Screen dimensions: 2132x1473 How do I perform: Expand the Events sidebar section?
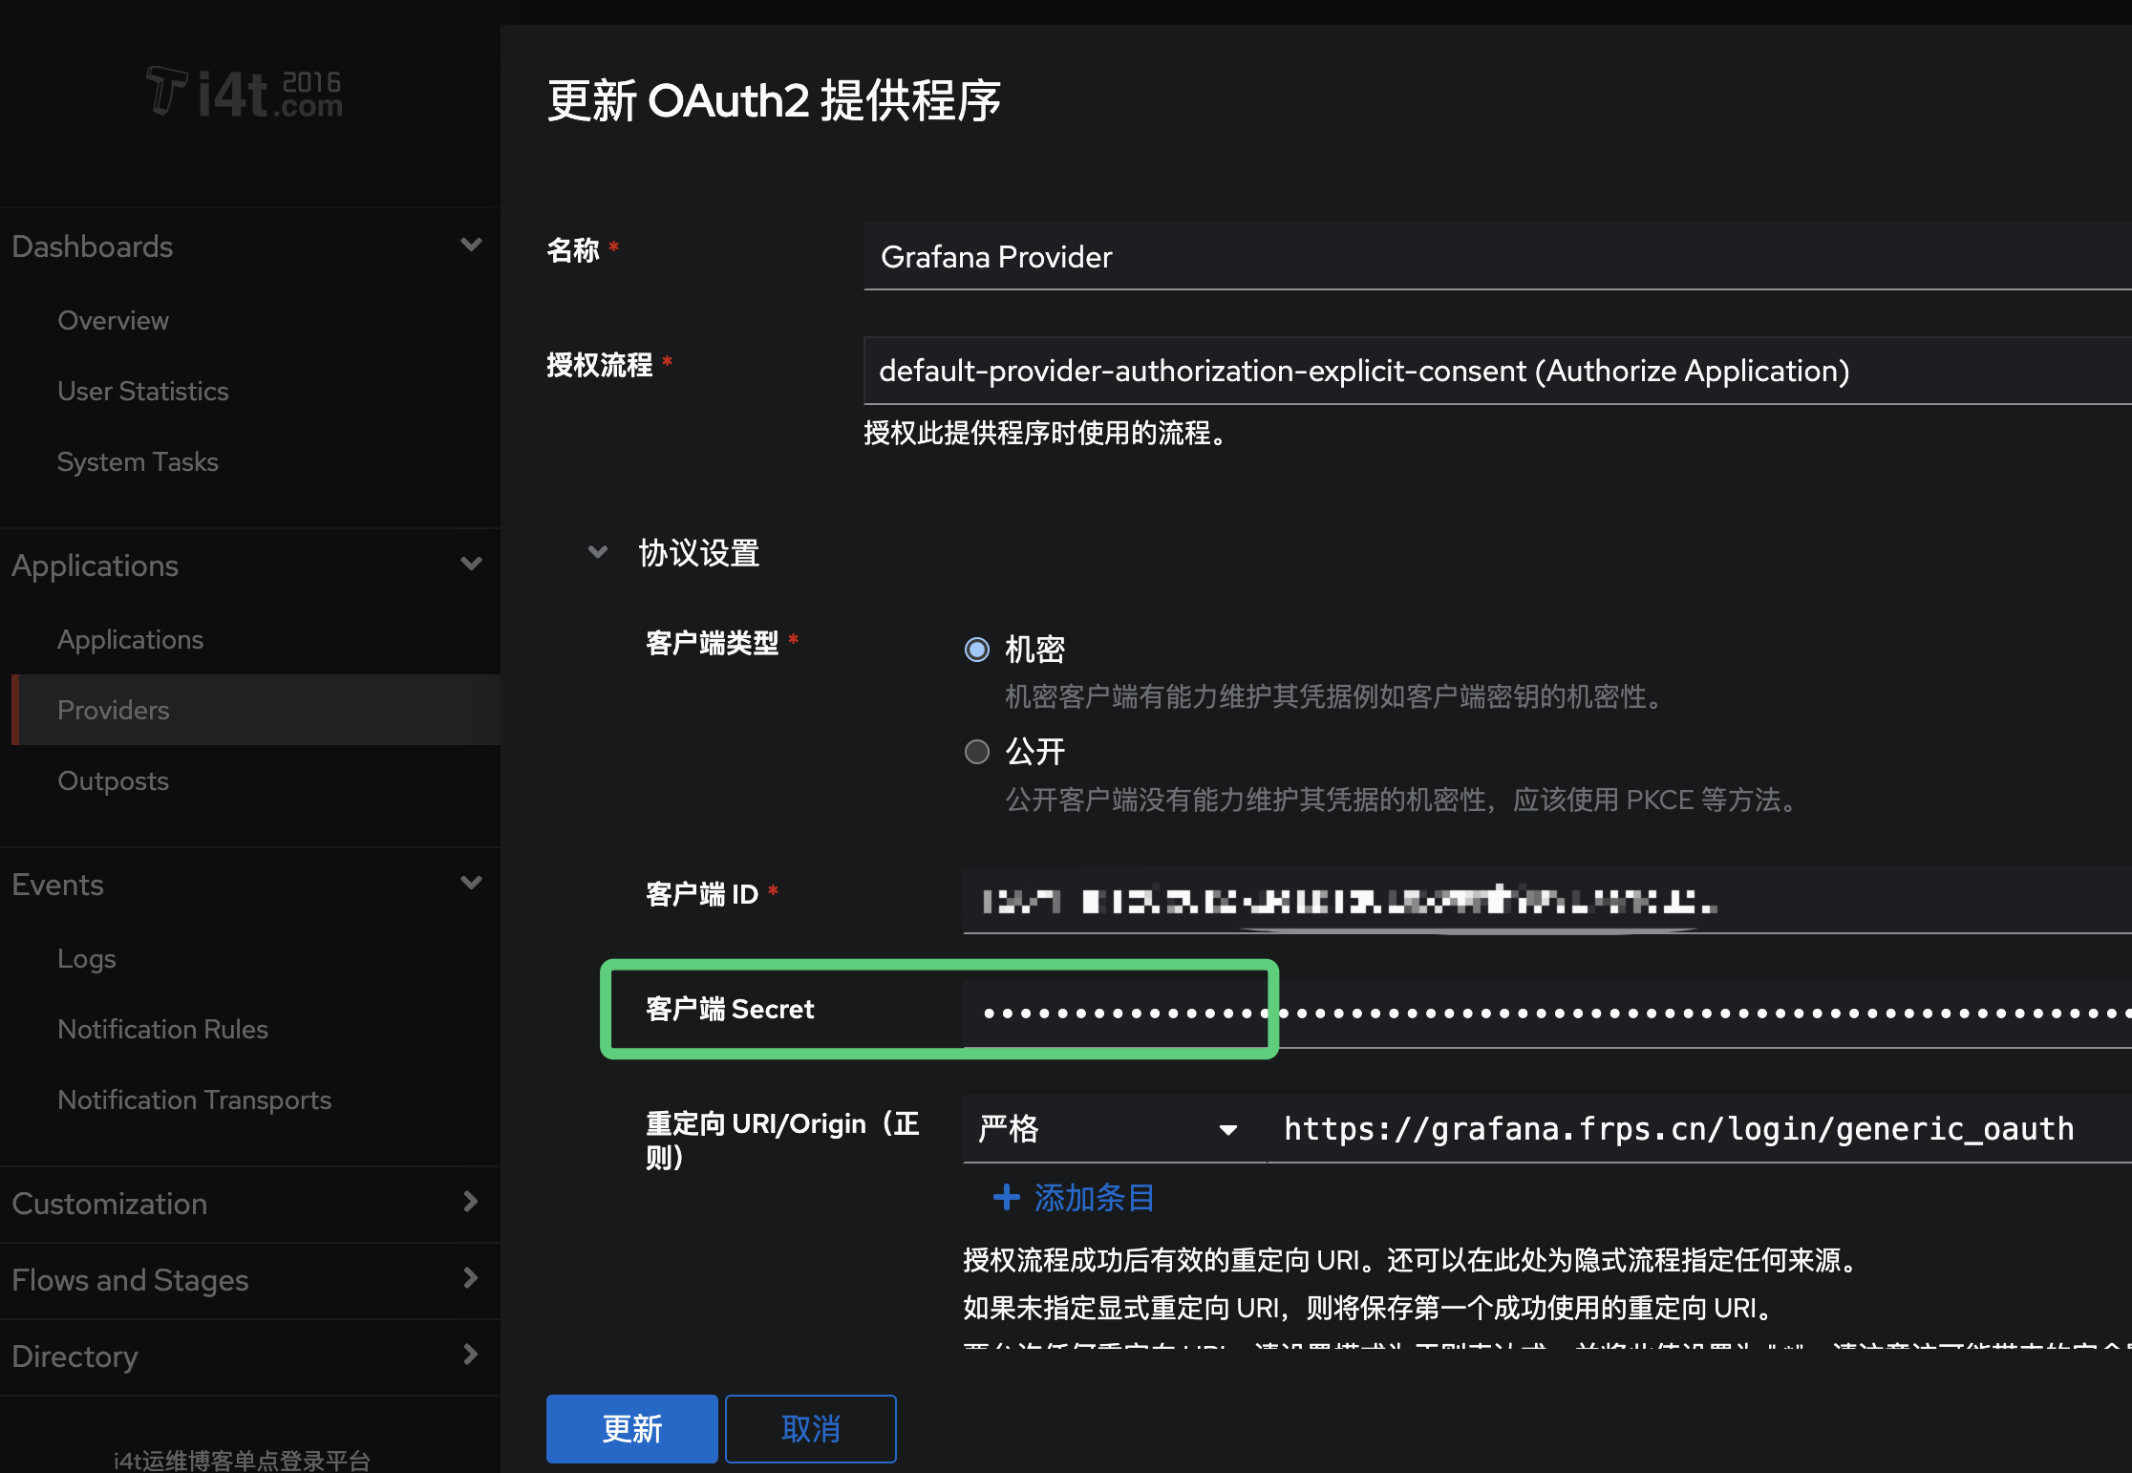pos(471,883)
